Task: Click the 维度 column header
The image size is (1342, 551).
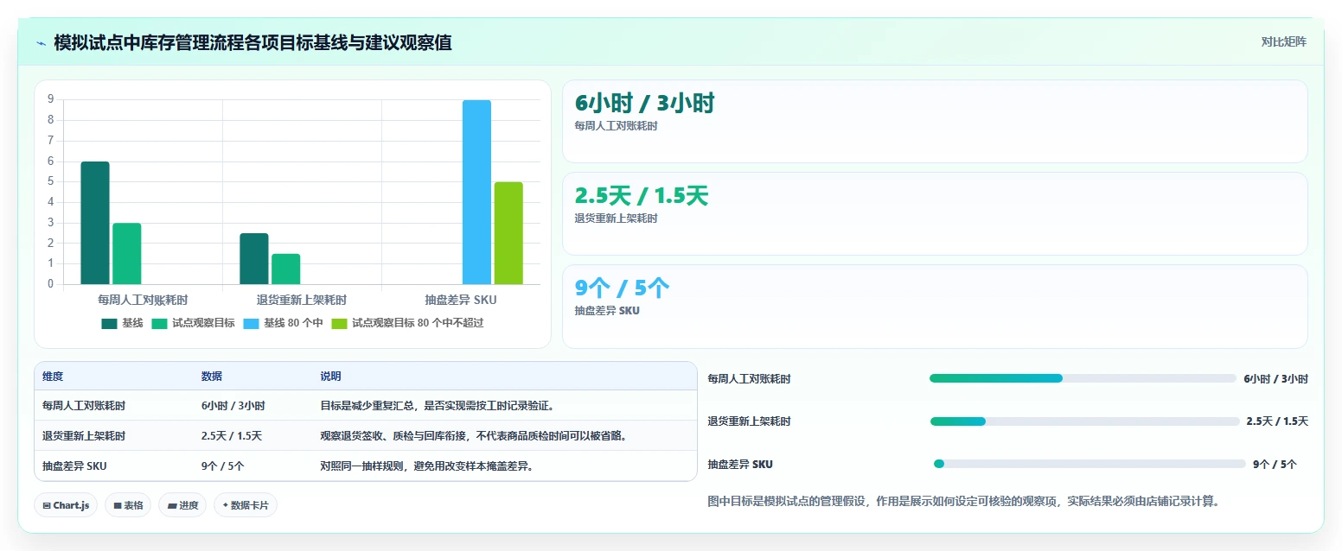Action: click(x=53, y=377)
